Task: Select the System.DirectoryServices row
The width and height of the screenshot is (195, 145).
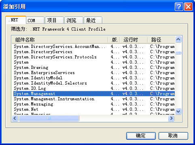Action: [94, 52]
